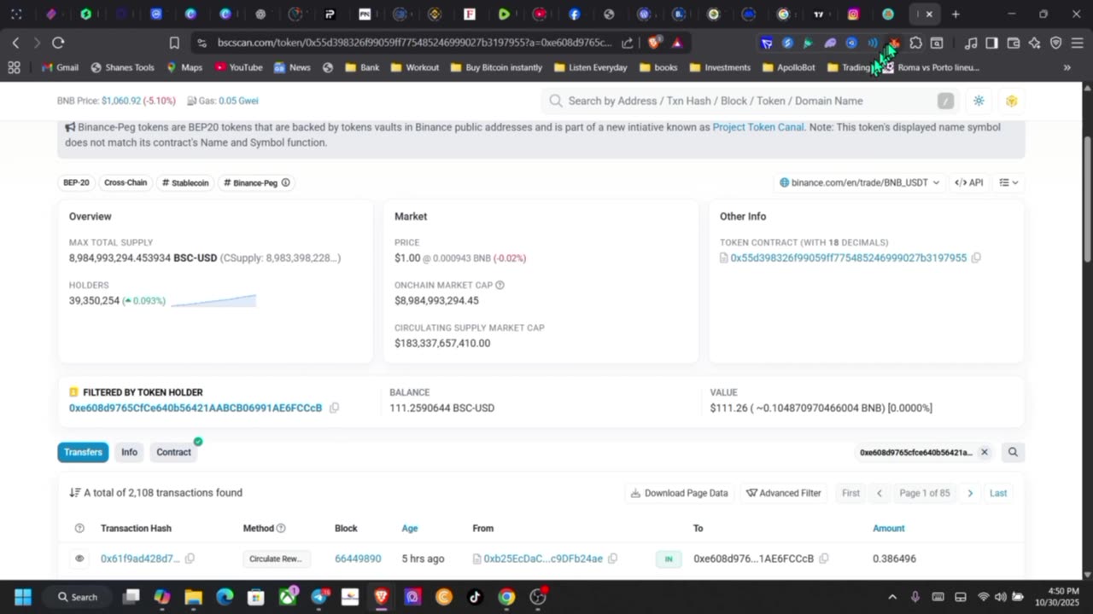Open the browser extensions puzzle icon

click(915, 43)
